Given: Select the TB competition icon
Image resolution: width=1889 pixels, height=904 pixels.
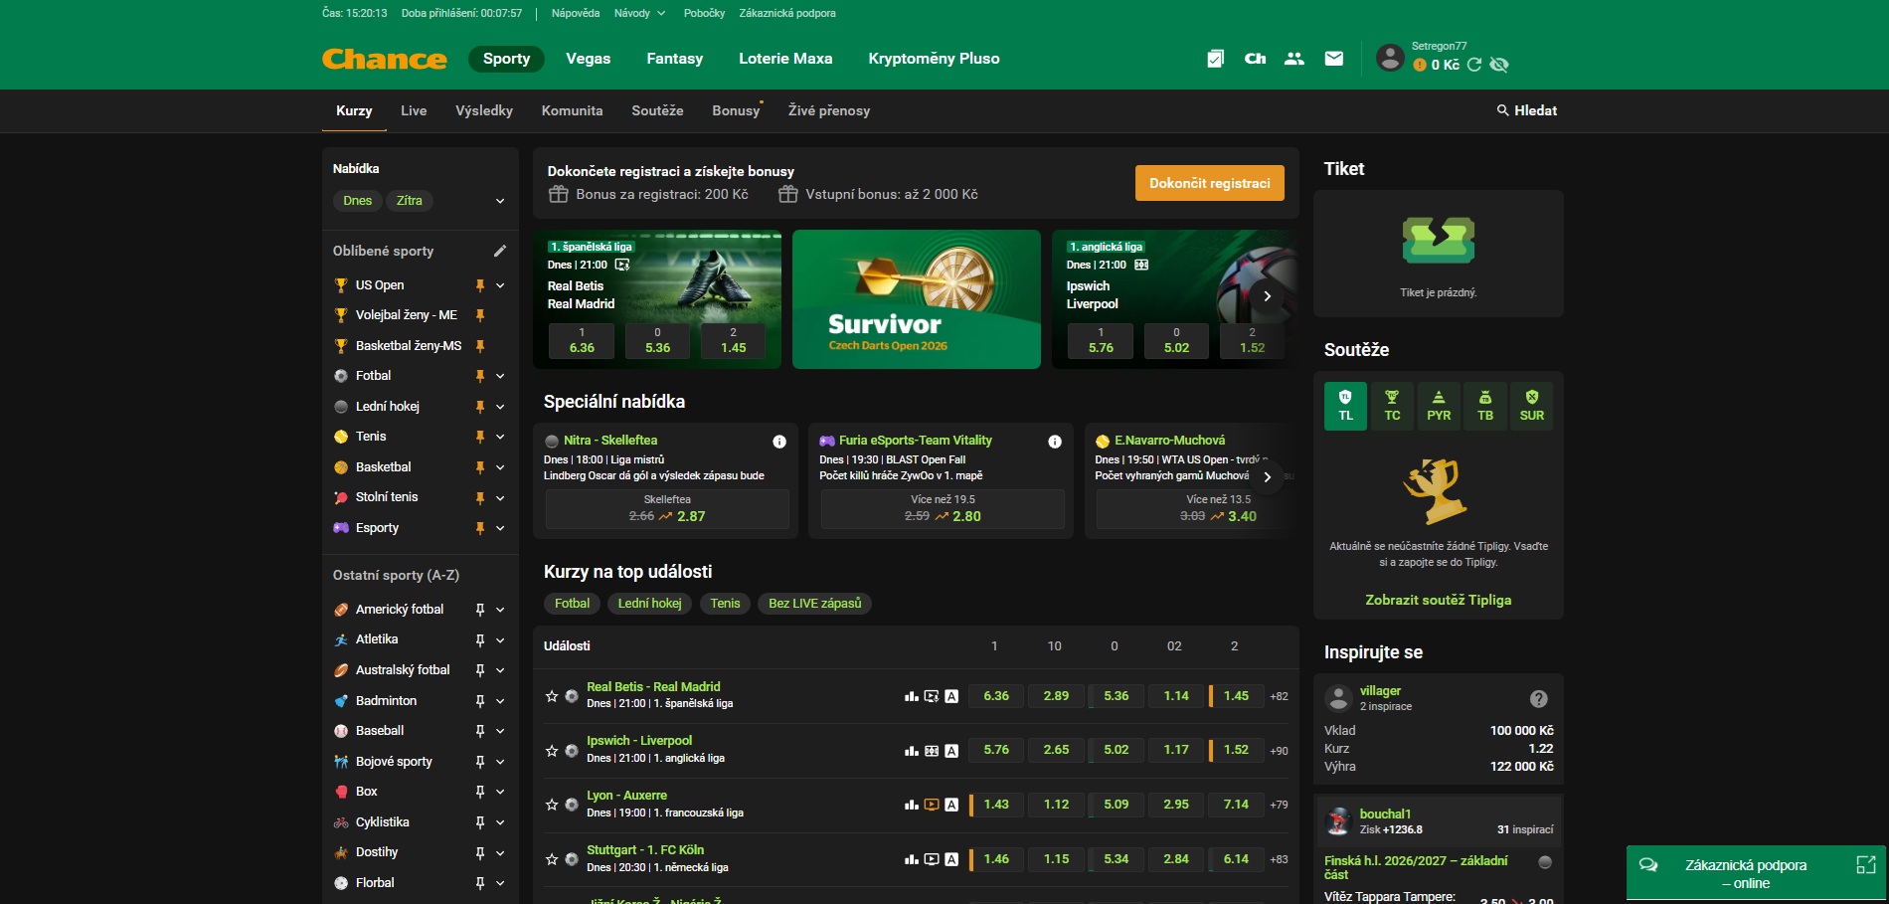Looking at the screenshot, I should coord(1485,406).
